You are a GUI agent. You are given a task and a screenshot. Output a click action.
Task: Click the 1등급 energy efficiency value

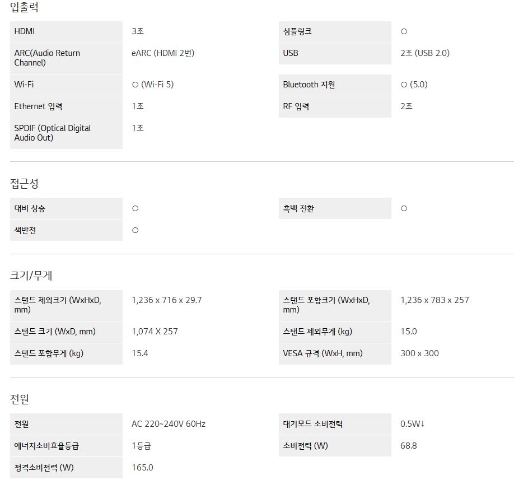tap(141, 446)
